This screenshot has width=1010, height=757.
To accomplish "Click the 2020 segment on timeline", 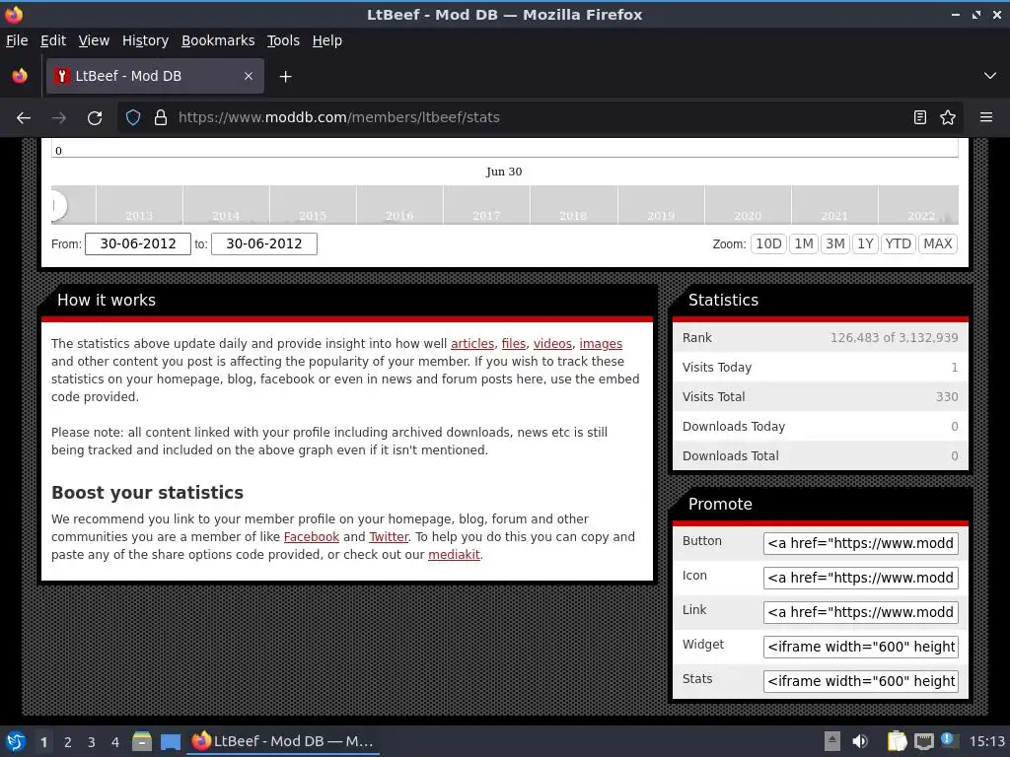I will point(748,205).
